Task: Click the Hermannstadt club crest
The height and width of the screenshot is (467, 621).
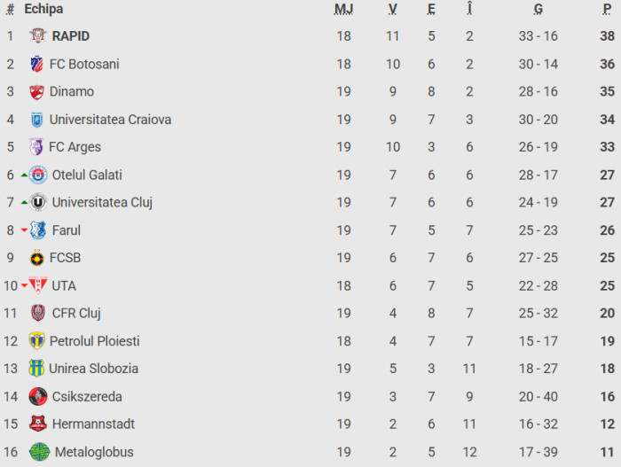Action: pyautogui.click(x=37, y=424)
